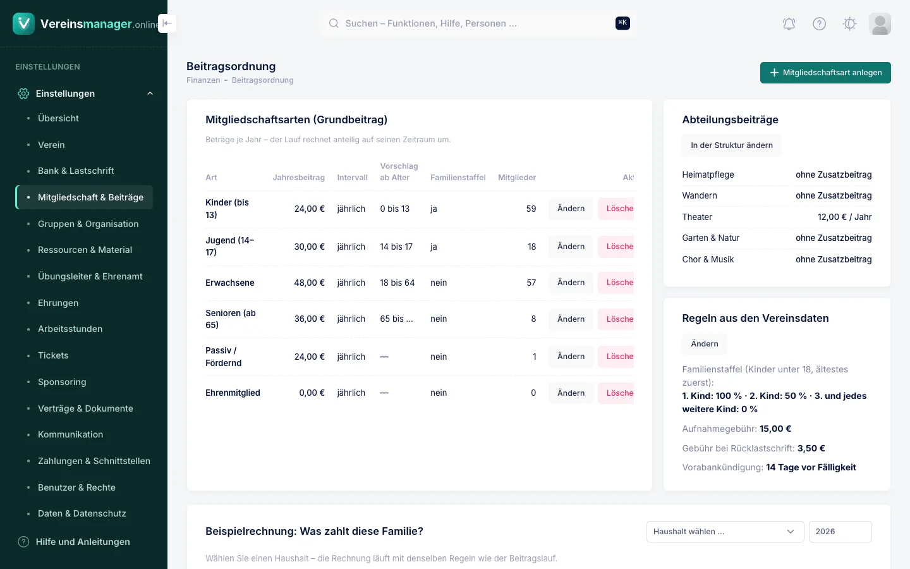Click Ändern under Regeln aus den Vereinsdaten
This screenshot has height=569, width=910.
(705, 344)
